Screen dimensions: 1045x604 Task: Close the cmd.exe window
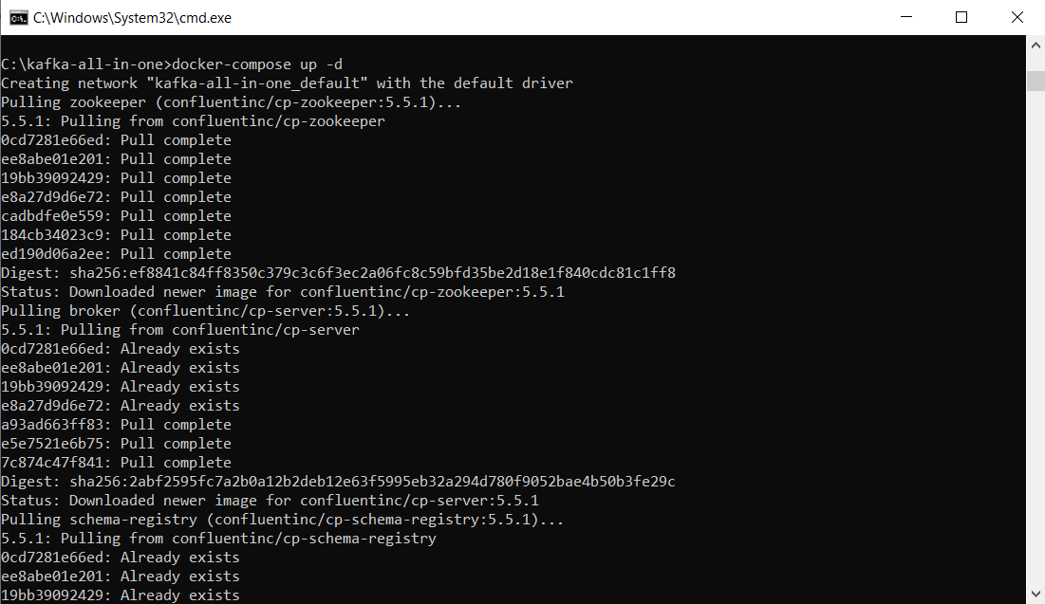pyautogui.click(x=1017, y=17)
